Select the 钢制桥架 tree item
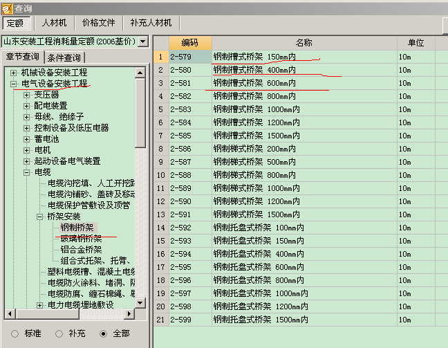The height and width of the screenshot is (348, 448). tap(77, 228)
